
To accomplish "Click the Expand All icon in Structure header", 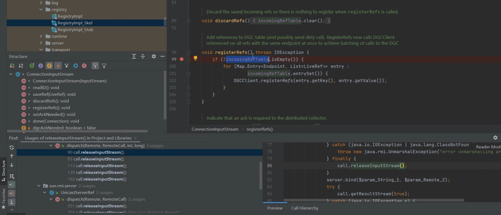I will point(134,56).
